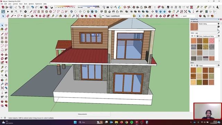Enable Hidden Line face style
Screen dimensions: 222x125
coord(84,11)
